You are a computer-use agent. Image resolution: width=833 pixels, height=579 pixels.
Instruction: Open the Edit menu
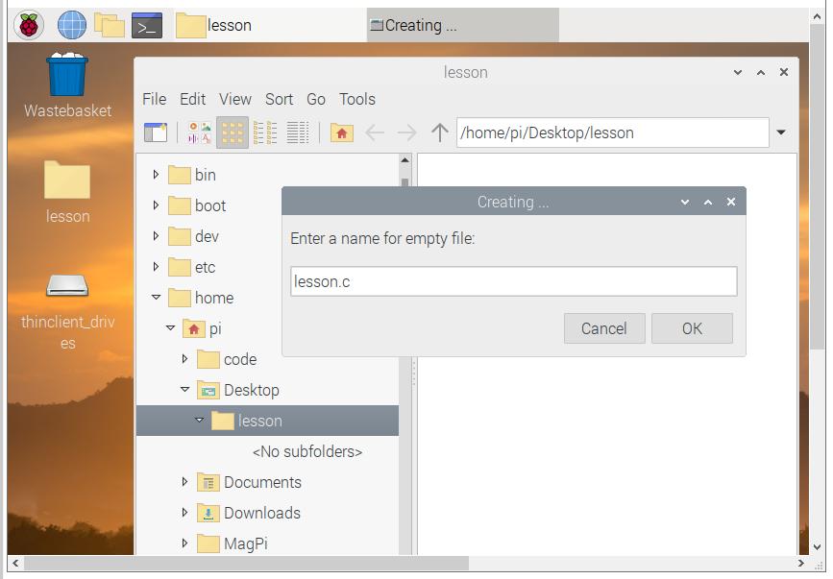(x=192, y=99)
